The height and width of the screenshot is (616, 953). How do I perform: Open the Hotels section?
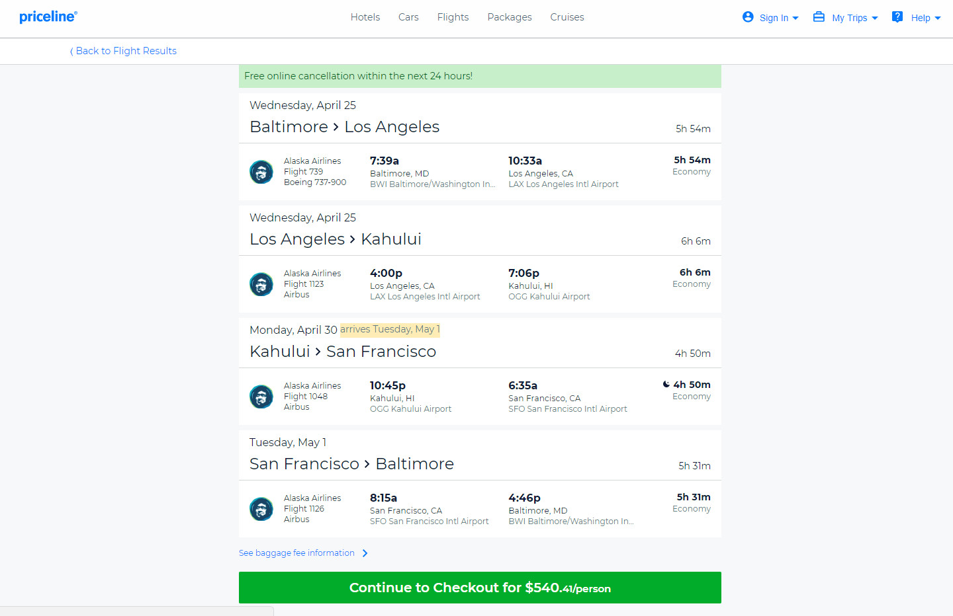365,17
